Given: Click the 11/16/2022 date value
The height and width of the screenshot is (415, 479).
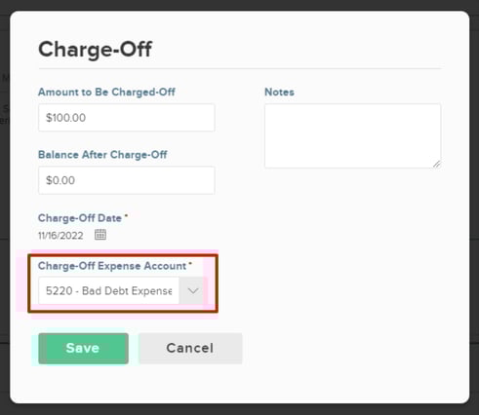Looking at the screenshot, I should pyautogui.click(x=60, y=236).
